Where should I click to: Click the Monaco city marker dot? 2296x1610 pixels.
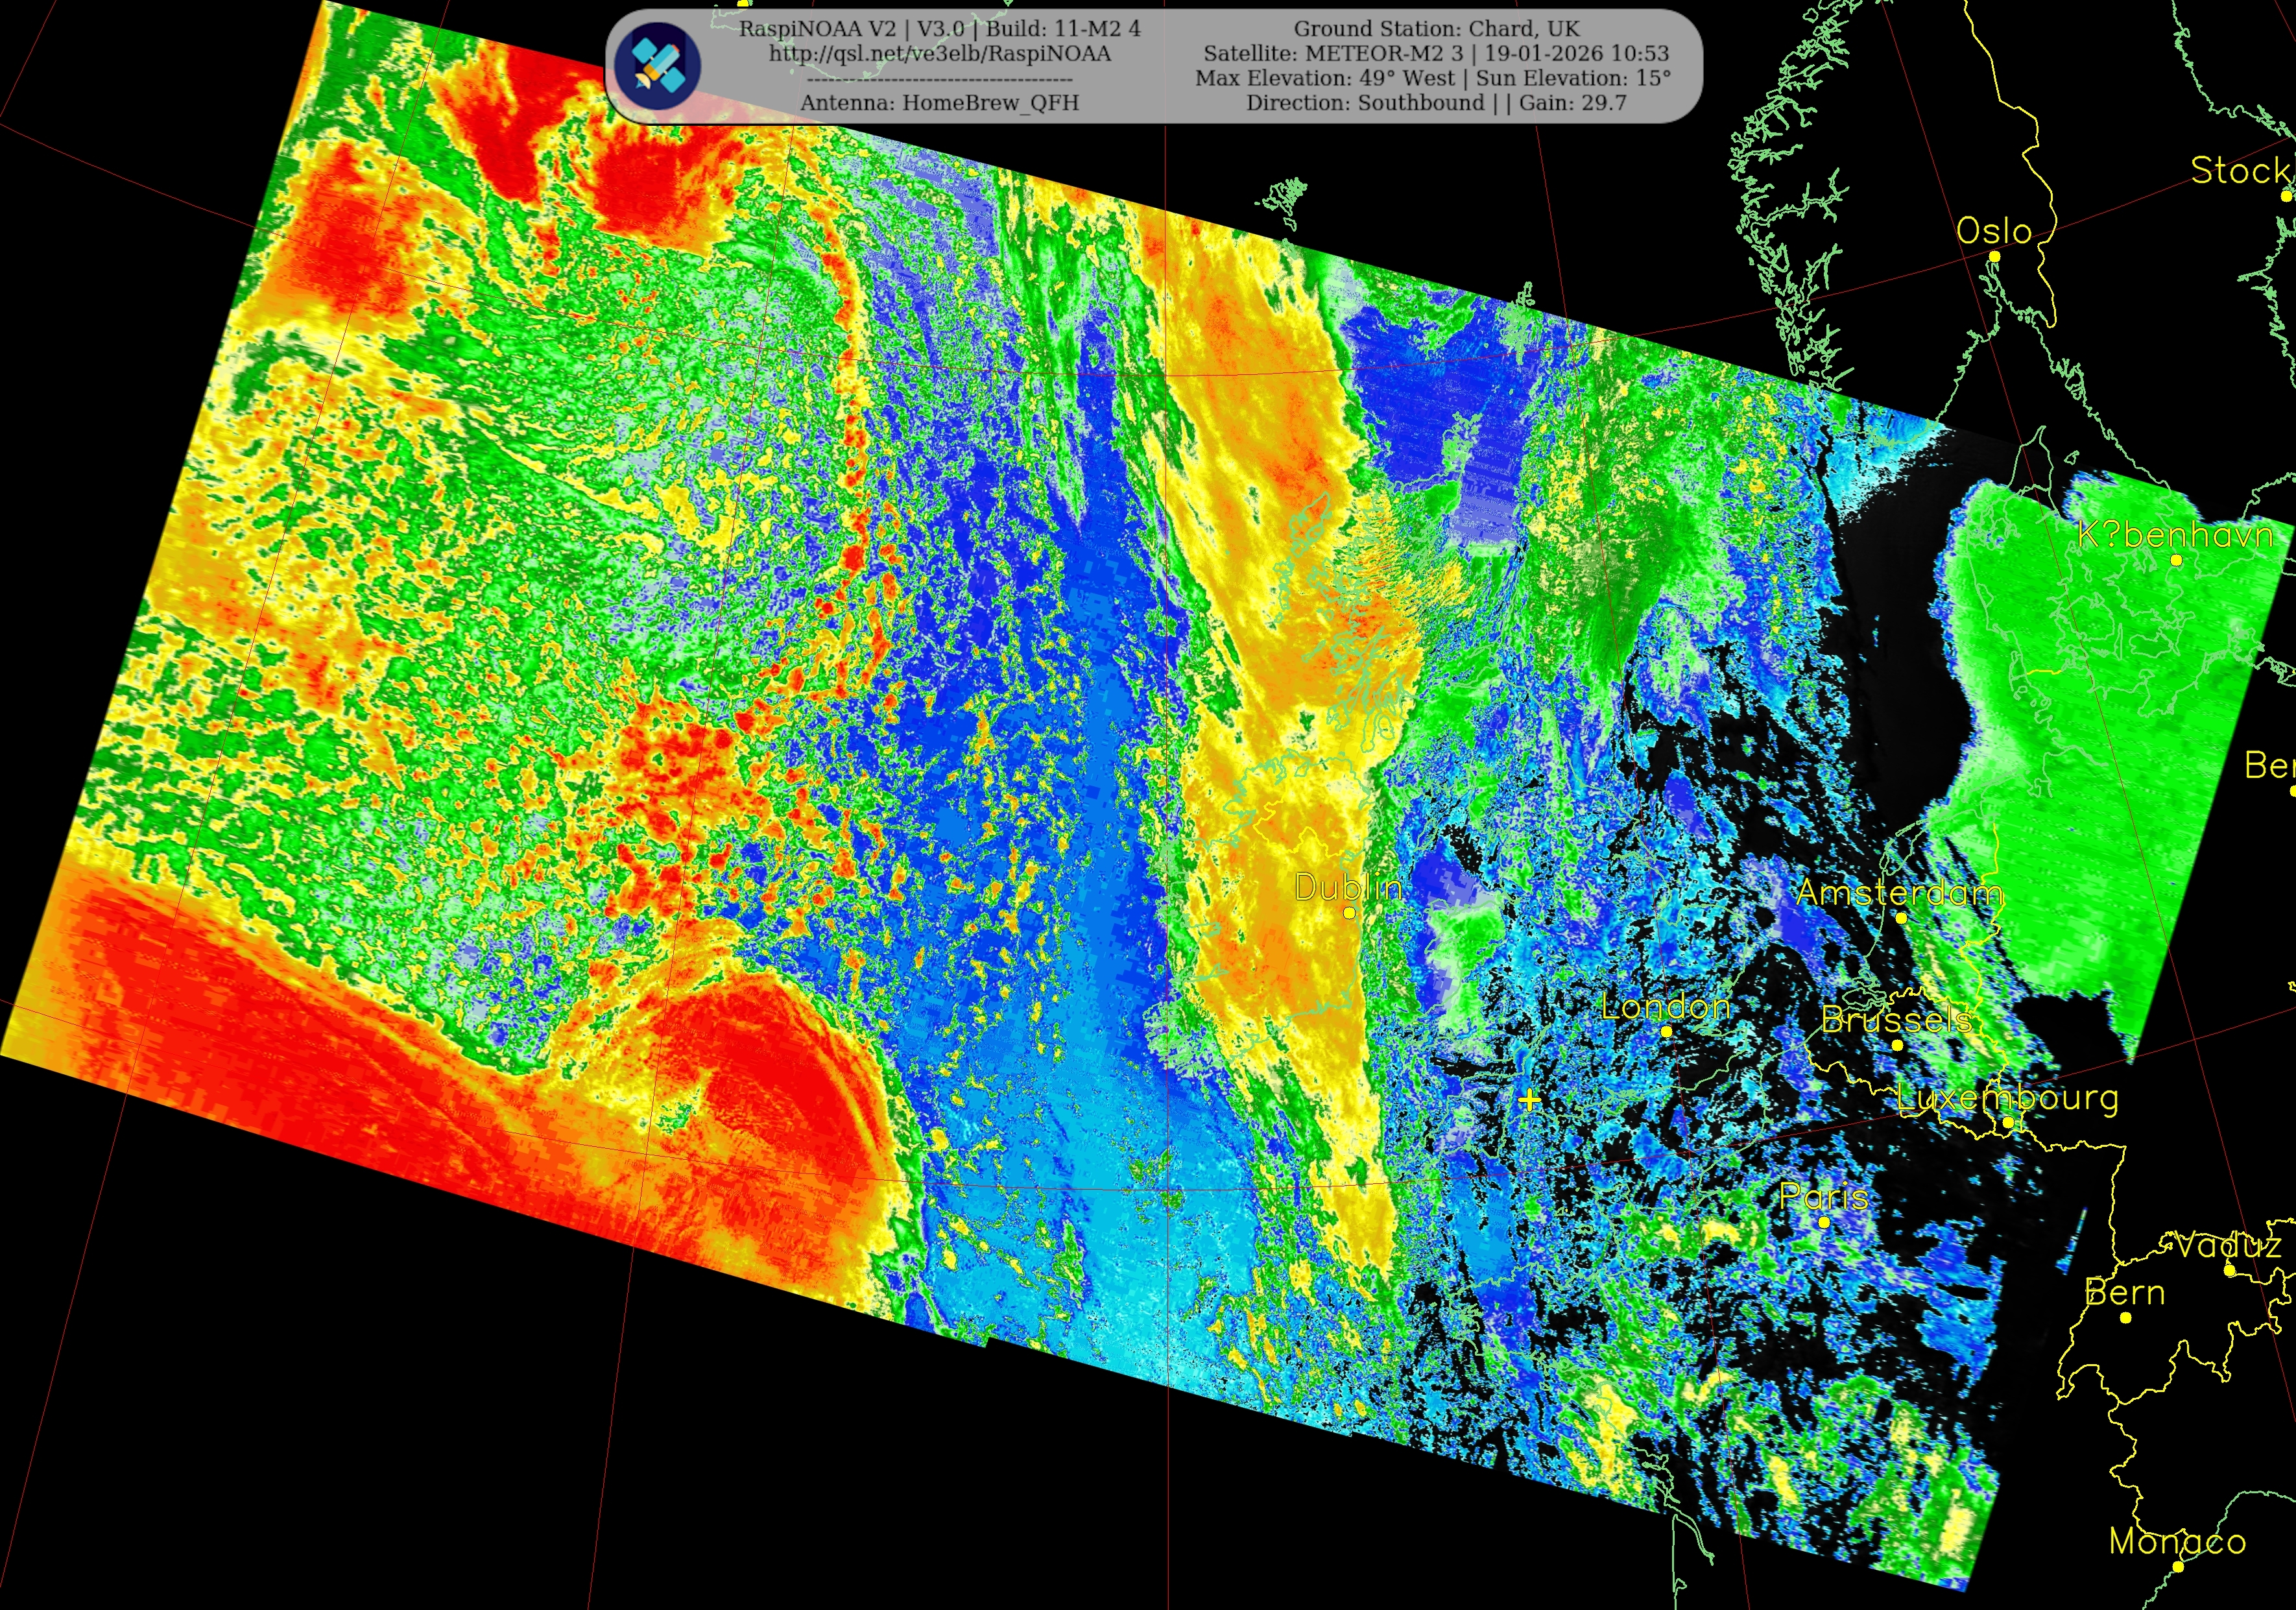[x=2178, y=1566]
